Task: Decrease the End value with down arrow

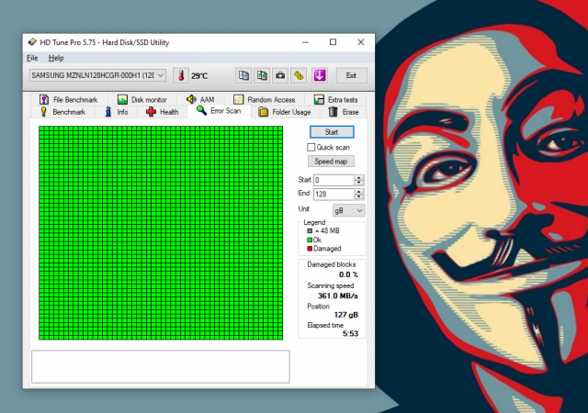Action: 359,197
